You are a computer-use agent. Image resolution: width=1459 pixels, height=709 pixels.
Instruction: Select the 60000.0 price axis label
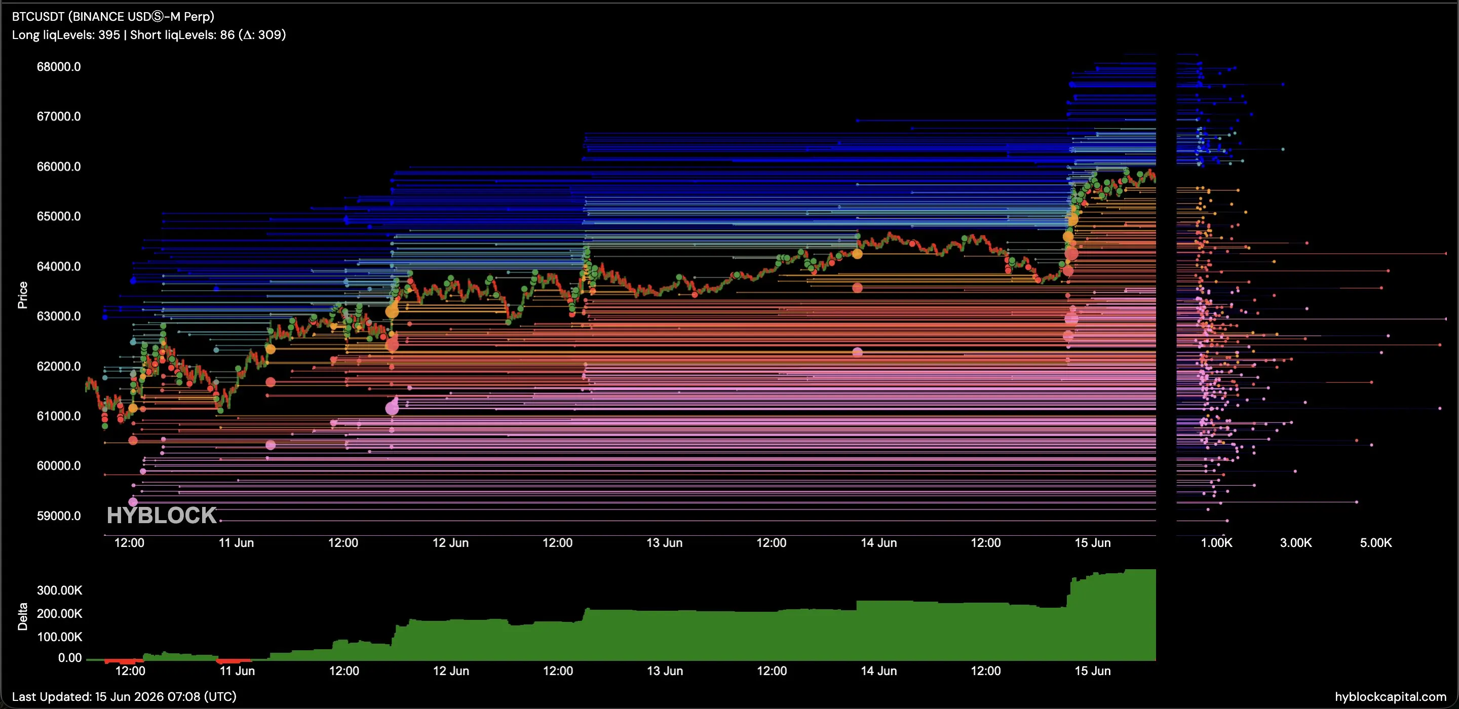(x=59, y=465)
